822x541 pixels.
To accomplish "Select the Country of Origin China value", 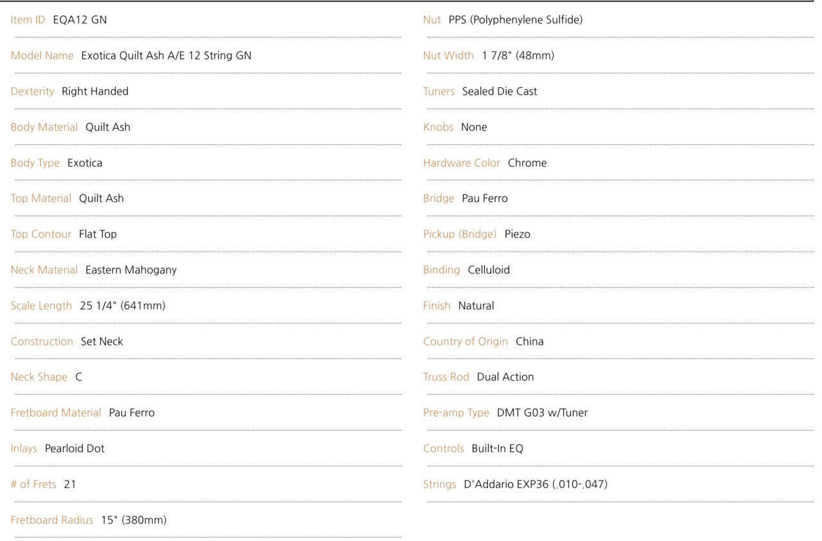I will click(530, 341).
